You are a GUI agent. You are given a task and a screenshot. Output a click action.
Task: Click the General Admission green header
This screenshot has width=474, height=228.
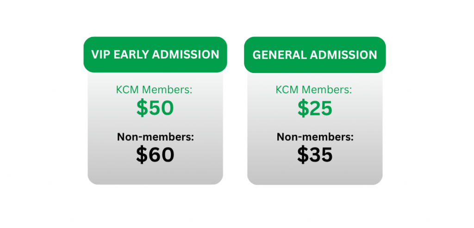coord(315,54)
